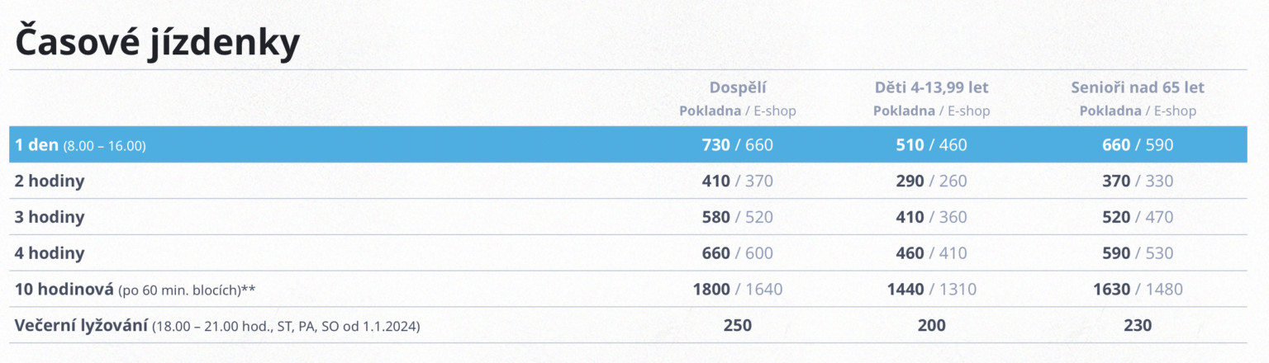Image resolution: width=1269 pixels, height=363 pixels.
Task: Click the children's 1 den price 510 / 460
Action: click(931, 145)
